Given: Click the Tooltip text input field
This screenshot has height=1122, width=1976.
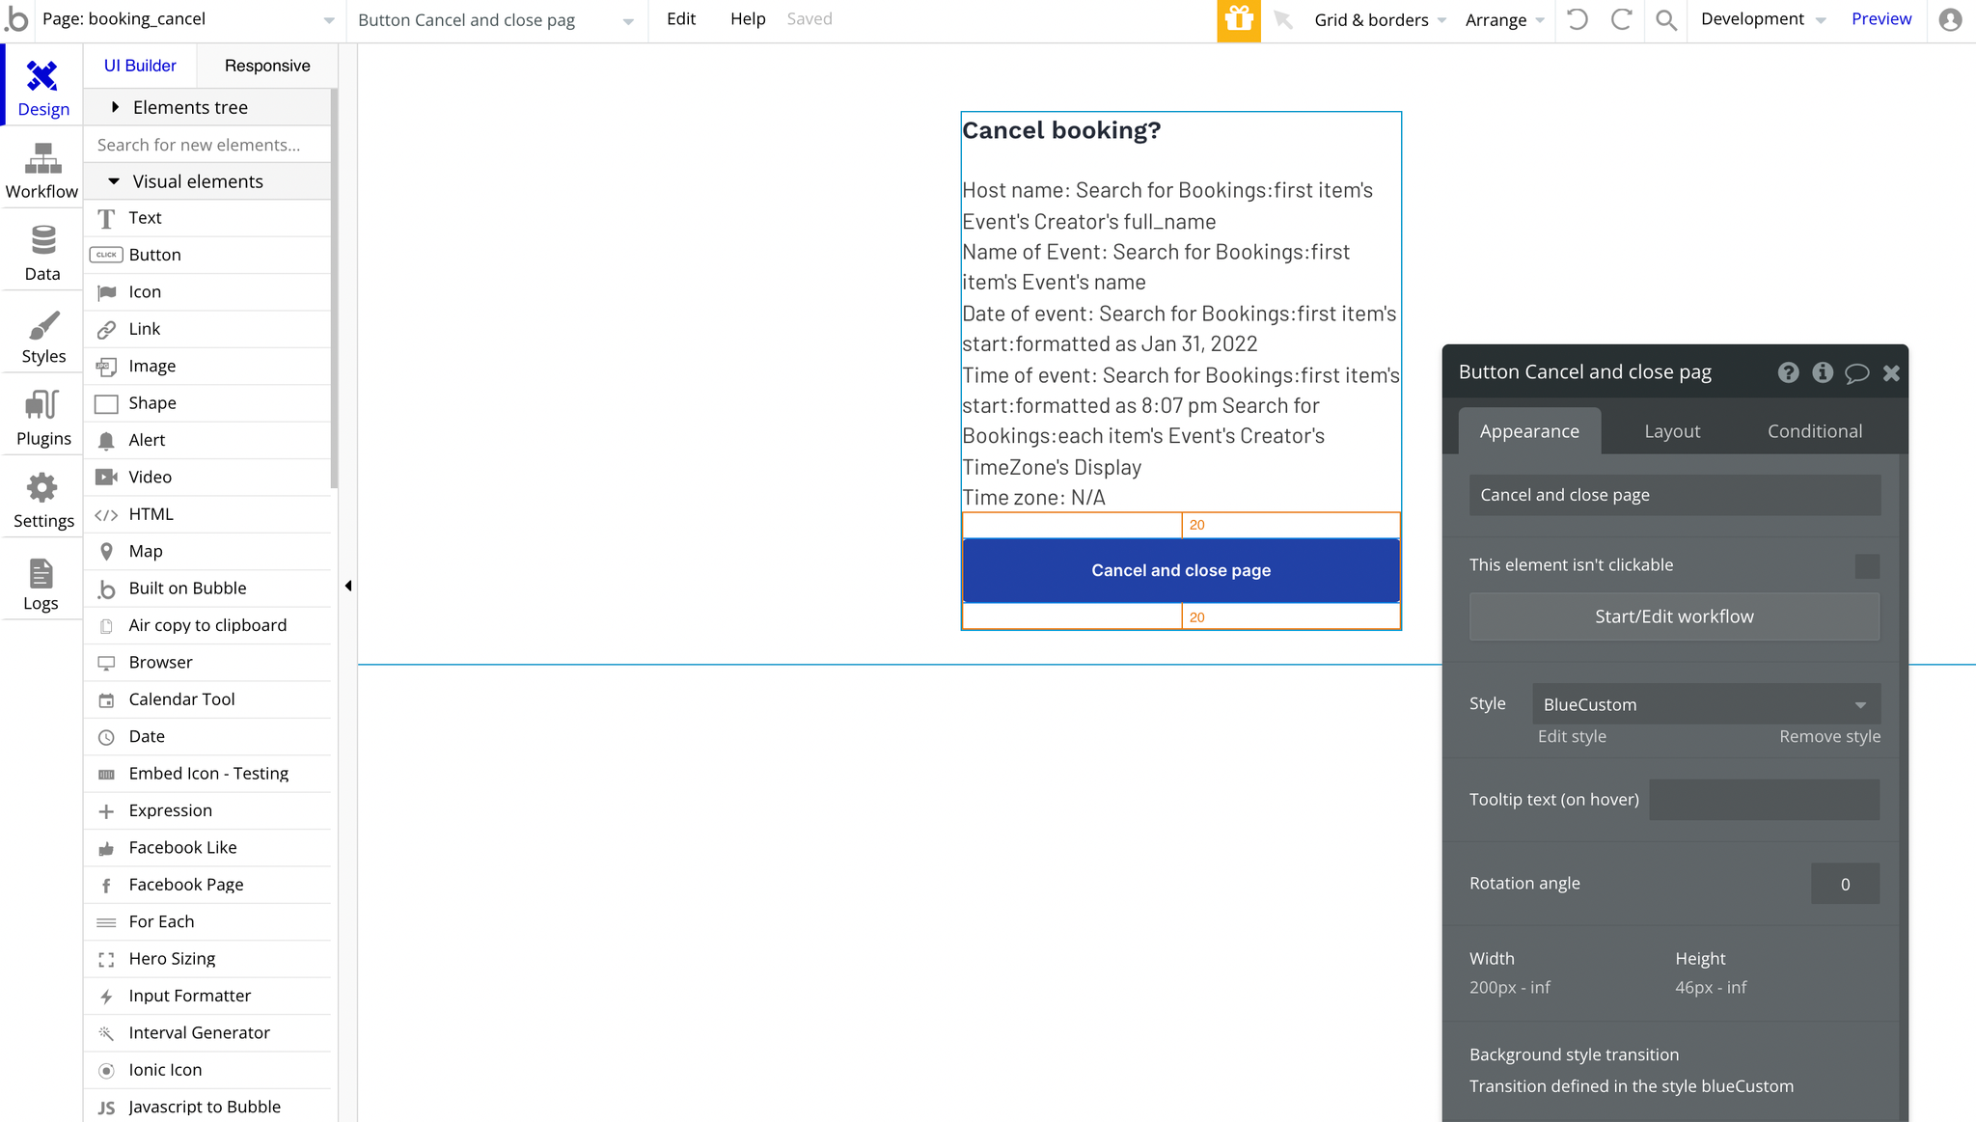Looking at the screenshot, I should click(1765, 800).
